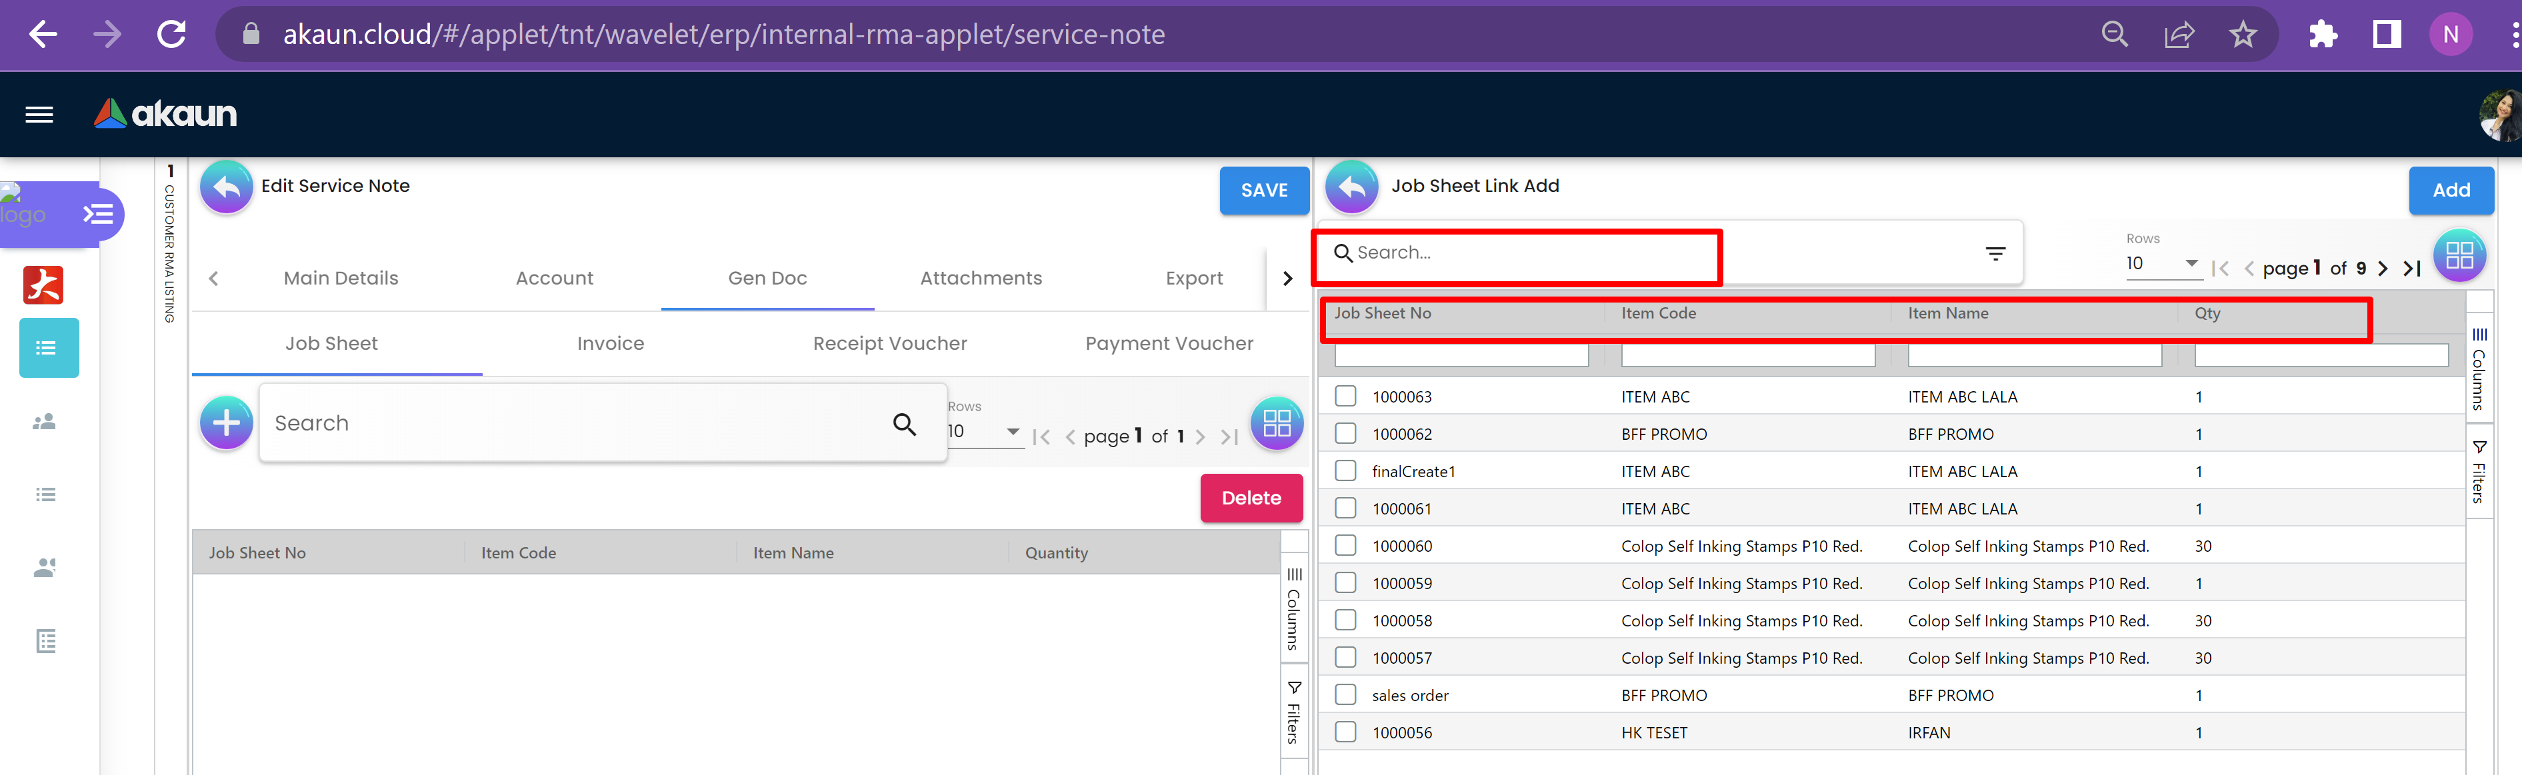Click the round plus icon beside Job Sheet search

tap(226, 422)
